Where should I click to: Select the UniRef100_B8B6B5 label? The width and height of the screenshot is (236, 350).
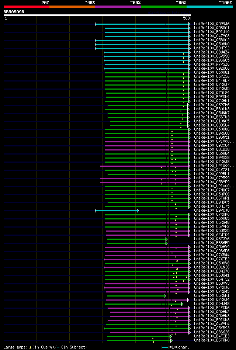point(212,243)
